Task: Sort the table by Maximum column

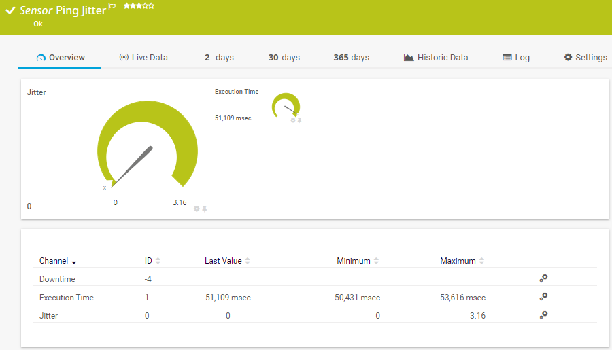Action: pyautogui.click(x=462, y=261)
